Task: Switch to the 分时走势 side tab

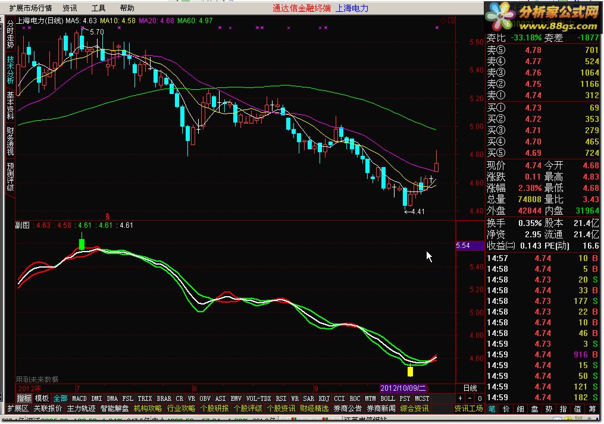Action: 10,34
